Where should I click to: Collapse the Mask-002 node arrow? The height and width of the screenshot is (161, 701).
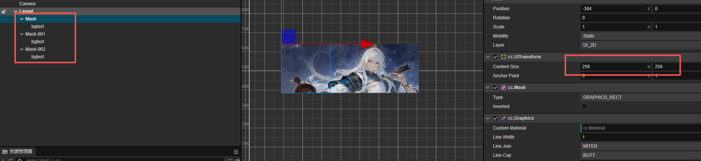tap(22, 49)
